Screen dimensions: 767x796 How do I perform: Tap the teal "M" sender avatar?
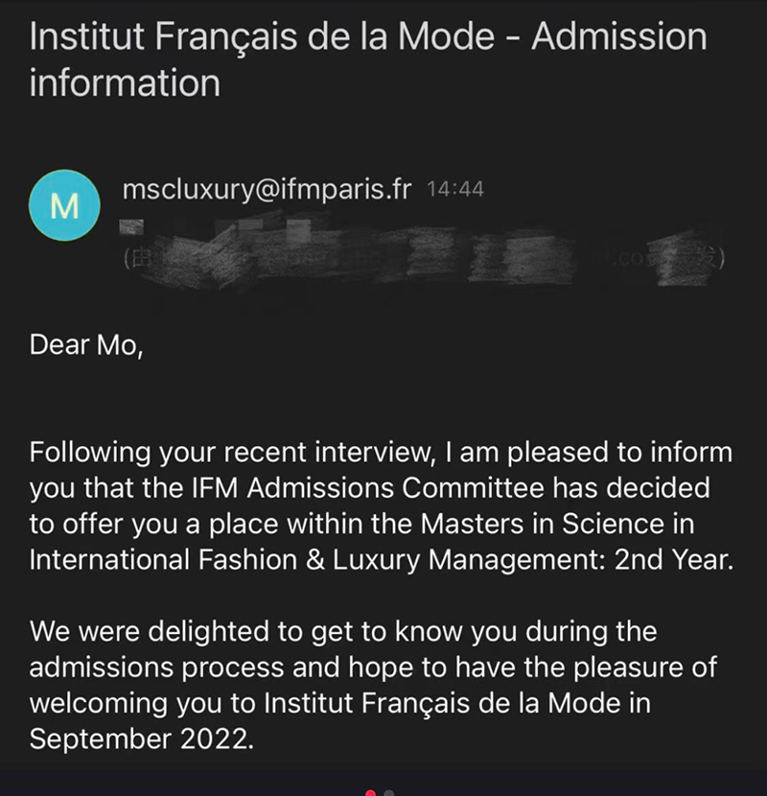click(63, 206)
